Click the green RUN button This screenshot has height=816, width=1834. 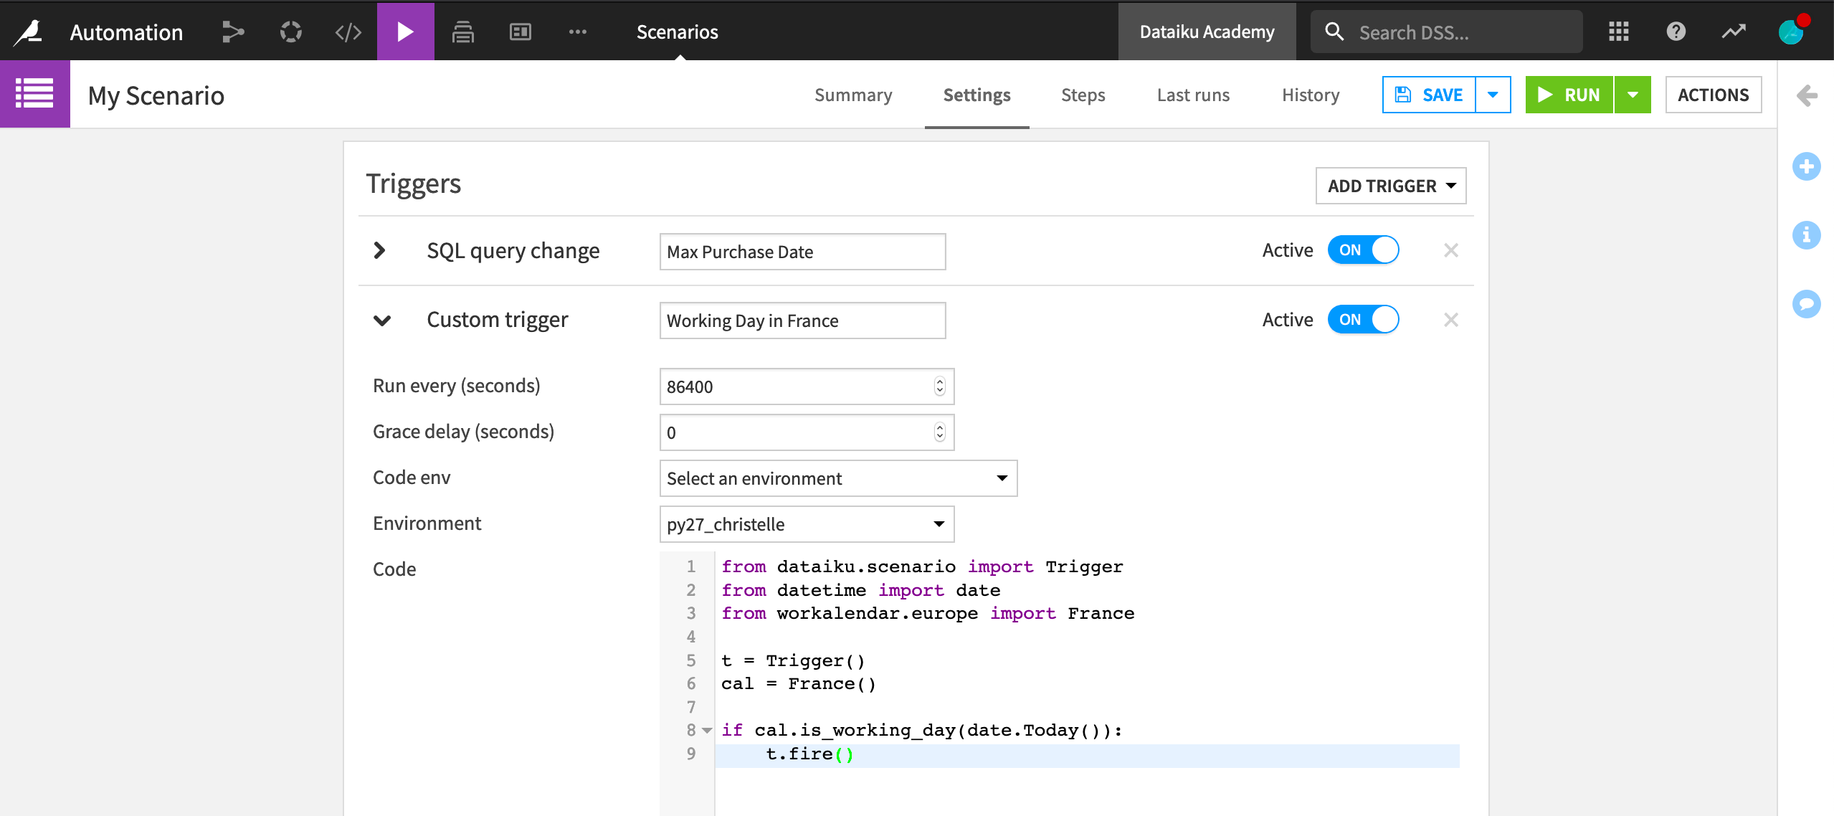(1571, 94)
